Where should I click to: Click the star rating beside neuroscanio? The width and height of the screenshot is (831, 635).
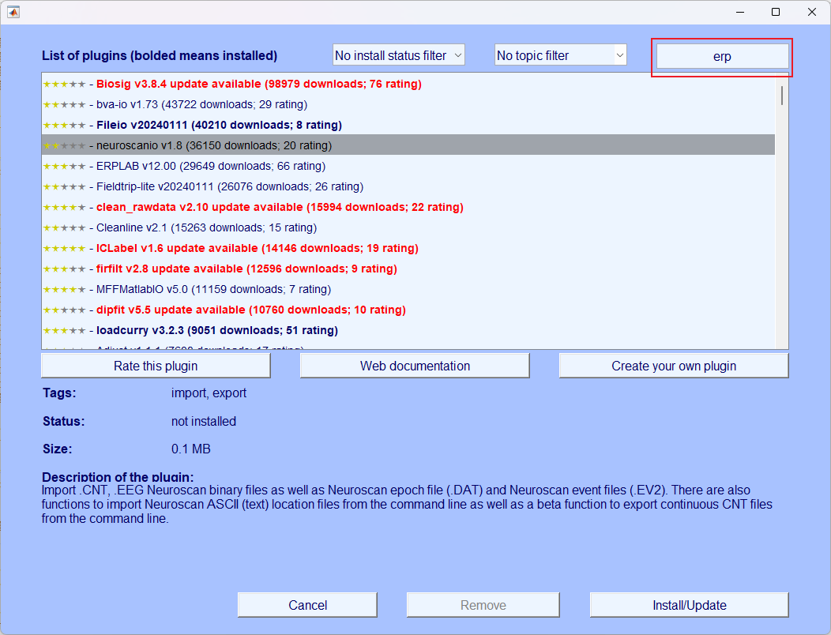click(x=64, y=145)
